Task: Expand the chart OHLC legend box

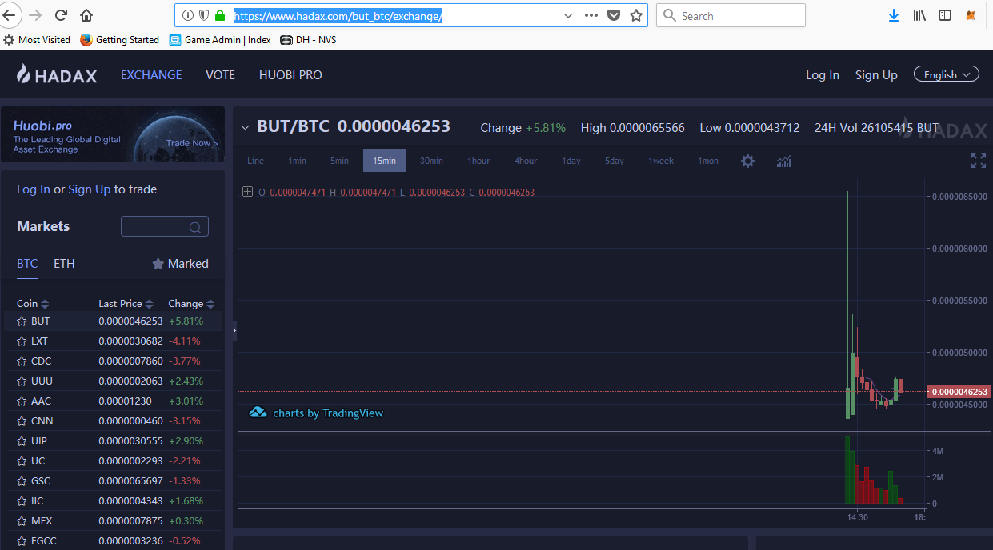Action: (247, 192)
